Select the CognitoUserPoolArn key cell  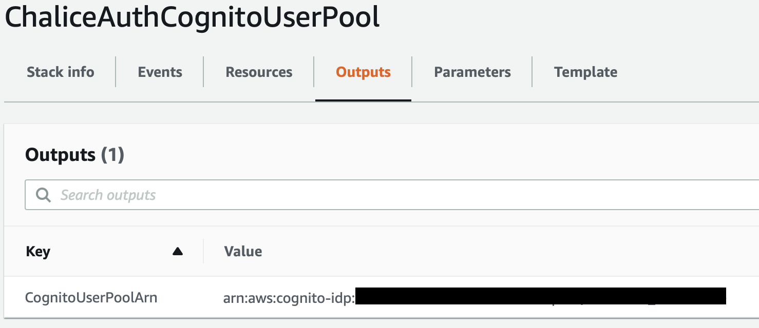coord(91,298)
